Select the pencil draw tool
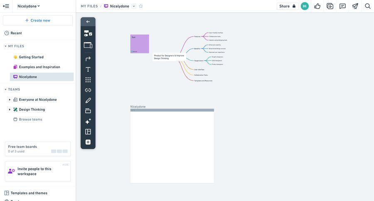Image resolution: width=374 pixels, height=201 pixels. point(88,100)
